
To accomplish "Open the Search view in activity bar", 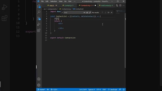I will click(39, 12).
